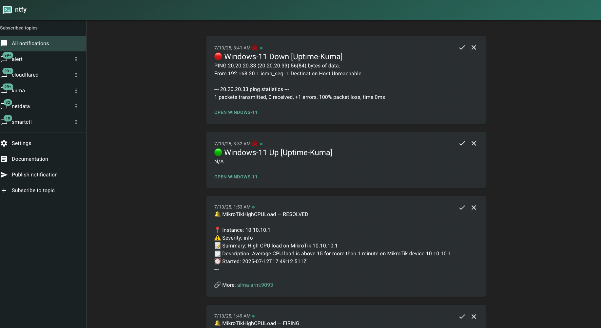The width and height of the screenshot is (601, 328).
Task: Delete the Windows-11 Down notification
Action: [x=474, y=47]
